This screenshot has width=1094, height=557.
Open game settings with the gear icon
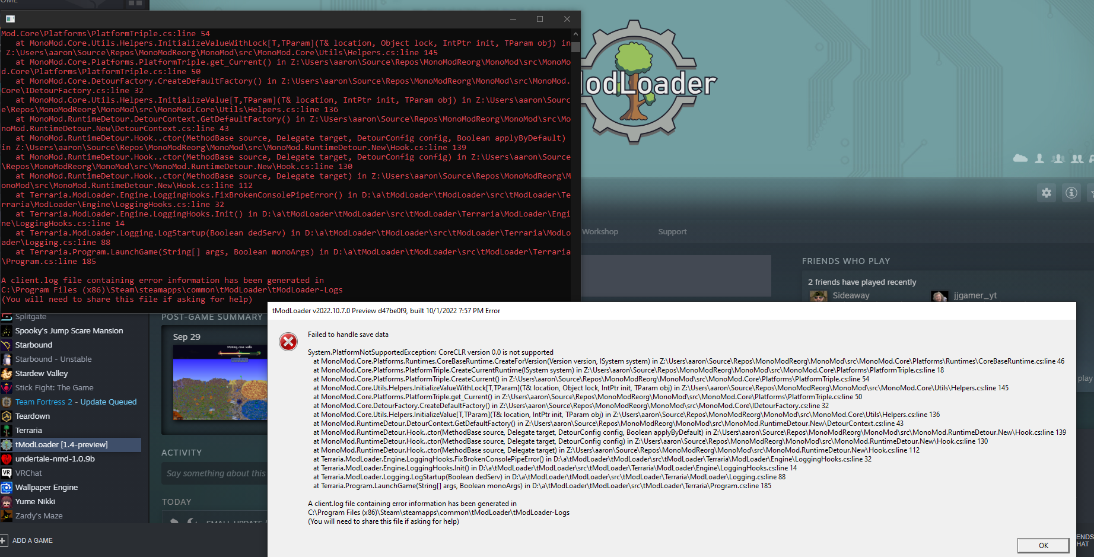[x=1047, y=193]
